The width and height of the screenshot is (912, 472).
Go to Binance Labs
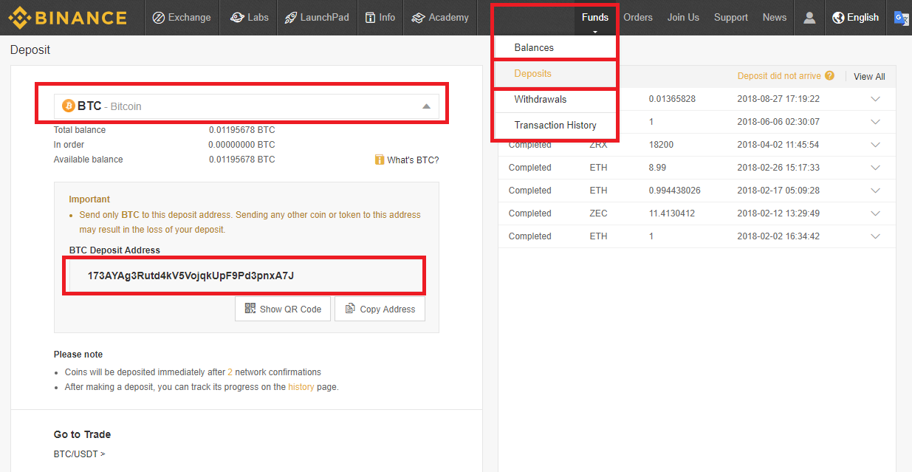(249, 18)
